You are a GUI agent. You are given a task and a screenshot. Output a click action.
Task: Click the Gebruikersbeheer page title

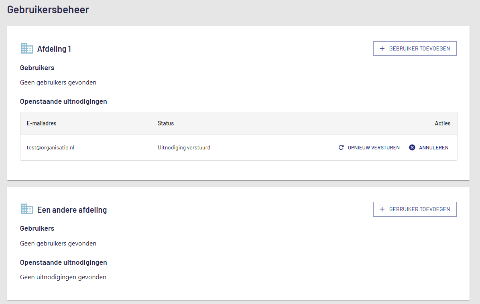48,10
